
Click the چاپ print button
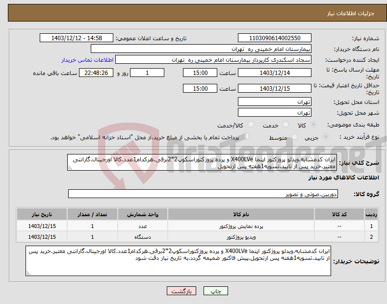point(216,291)
